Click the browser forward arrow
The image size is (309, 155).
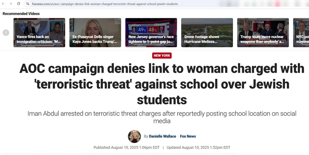pos(11,4)
